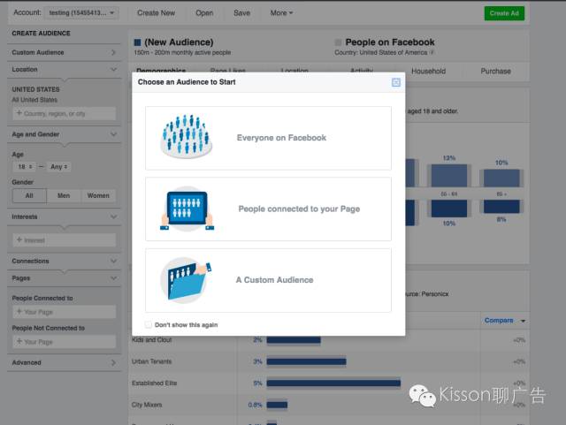Click the Kids and Clout row label
The height and width of the screenshot is (425, 566).
(x=151, y=340)
